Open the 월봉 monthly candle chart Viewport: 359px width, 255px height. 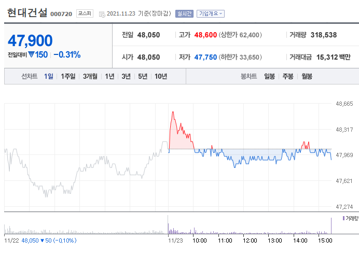coord(307,76)
